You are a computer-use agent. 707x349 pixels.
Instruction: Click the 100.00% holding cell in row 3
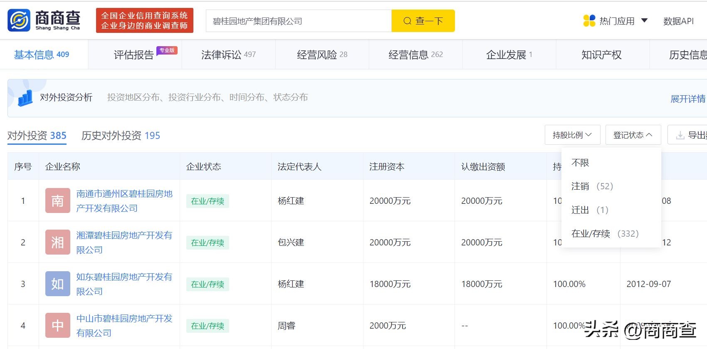point(569,284)
